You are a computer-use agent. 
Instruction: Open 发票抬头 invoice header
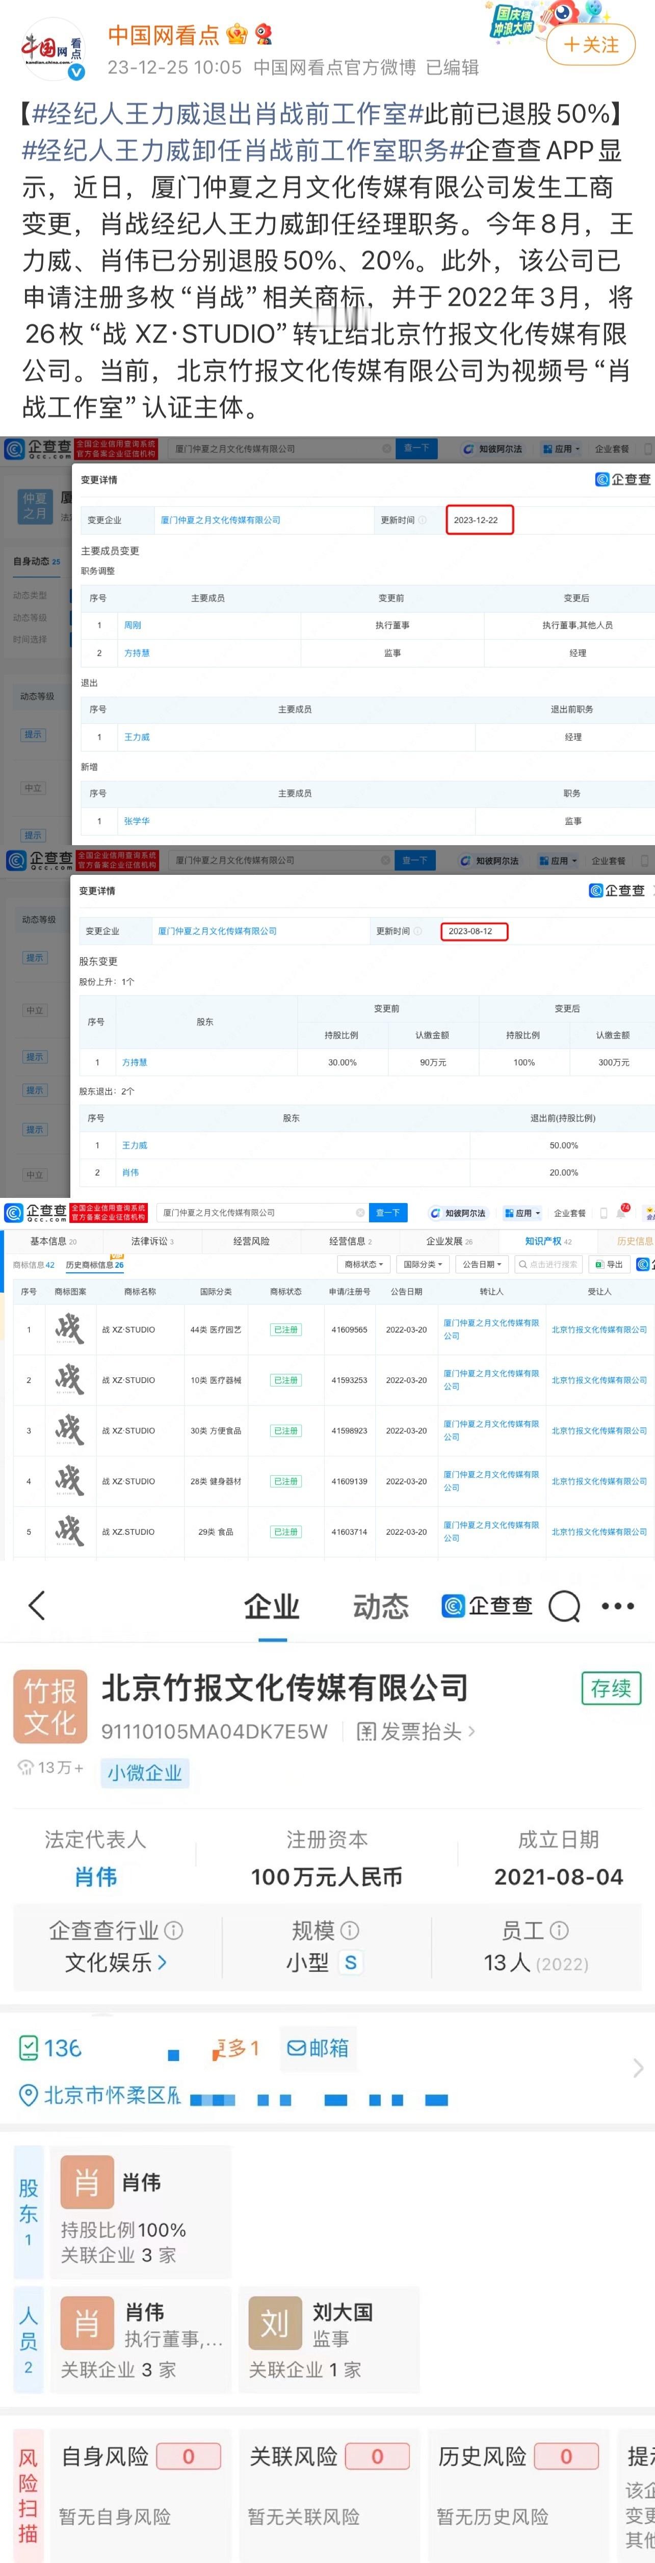coord(415,1732)
